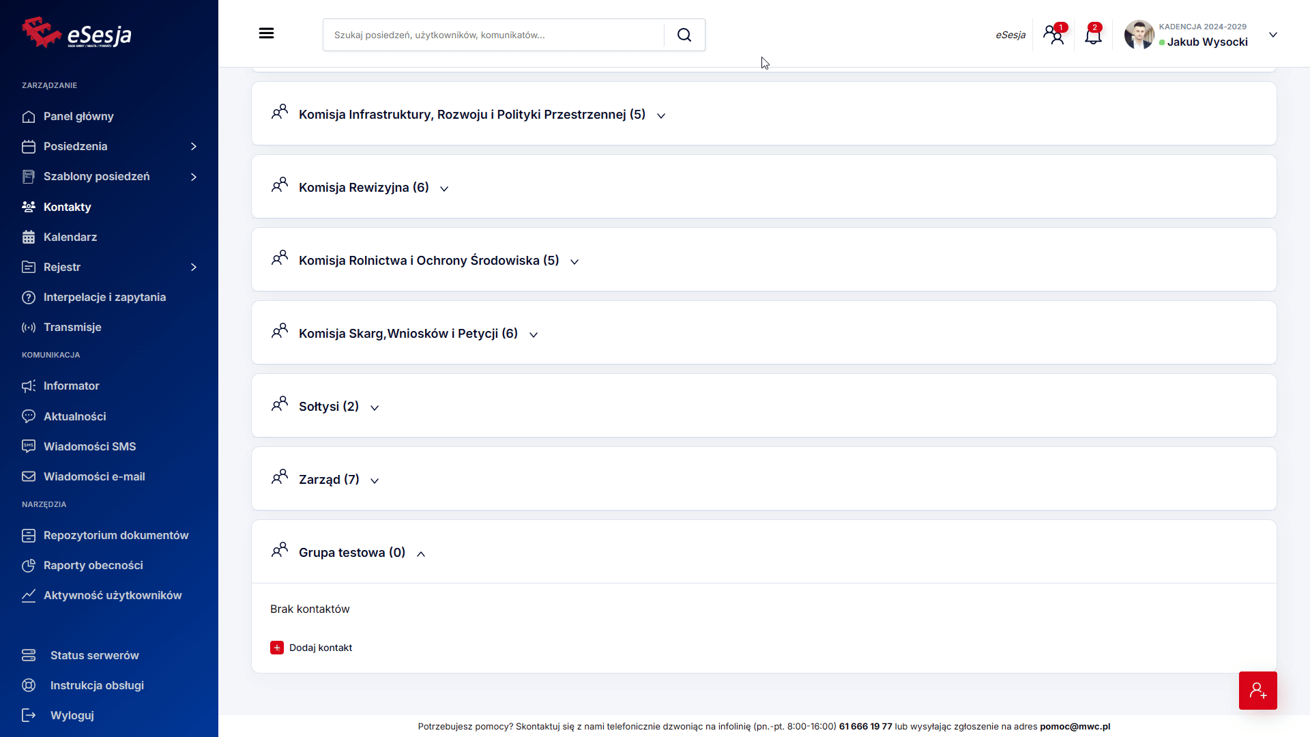The width and height of the screenshot is (1310, 737).
Task: Click the eSesja link in top bar
Action: point(1010,35)
